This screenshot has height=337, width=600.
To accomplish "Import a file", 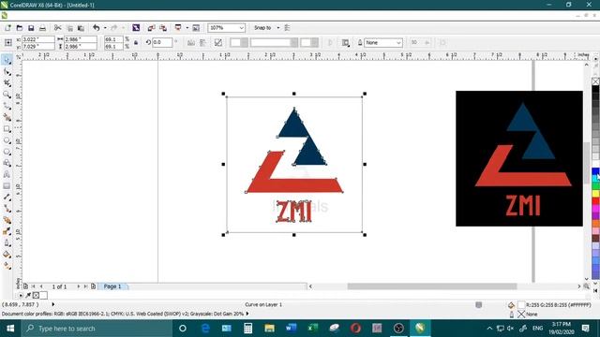I will [x=151, y=28].
